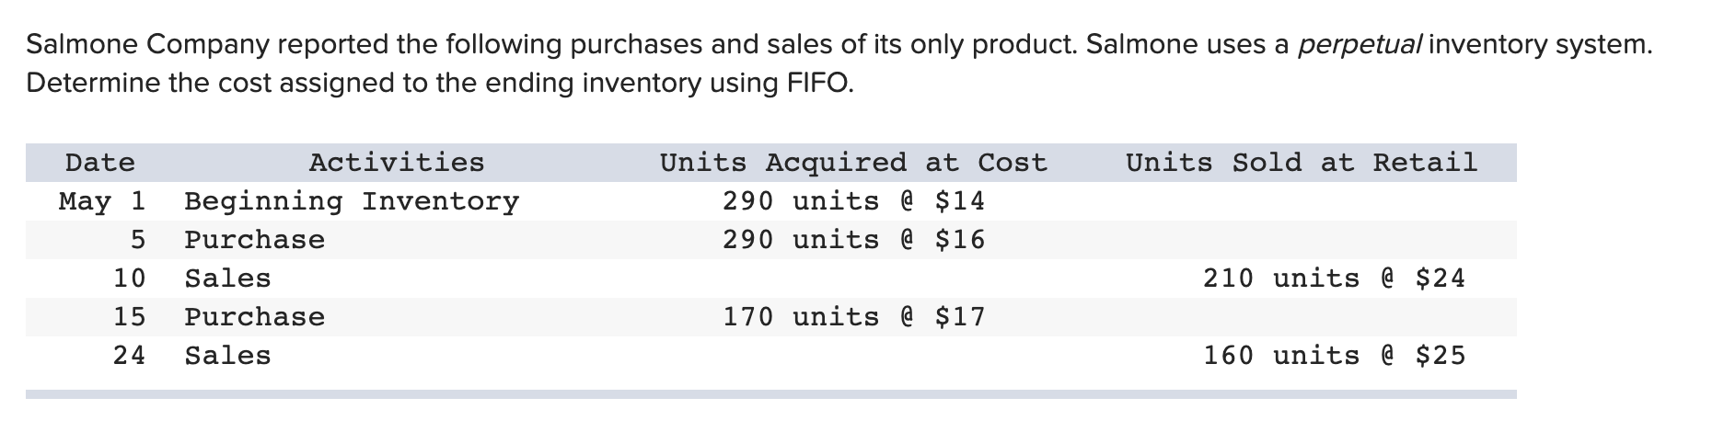This screenshot has height=432, width=1736.
Task: Click the Activities column header
Action: pyautogui.click(x=397, y=163)
